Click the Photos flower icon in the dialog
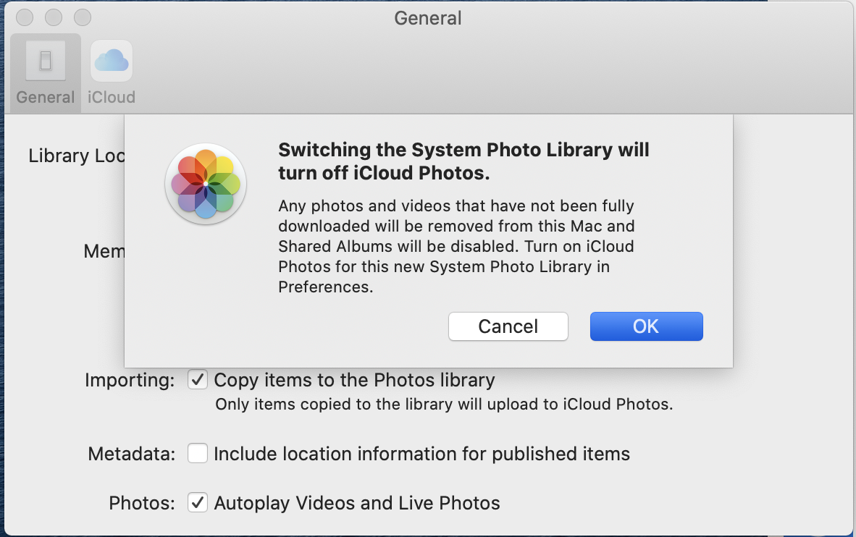This screenshot has height=537, width=856. coord(206,184)
